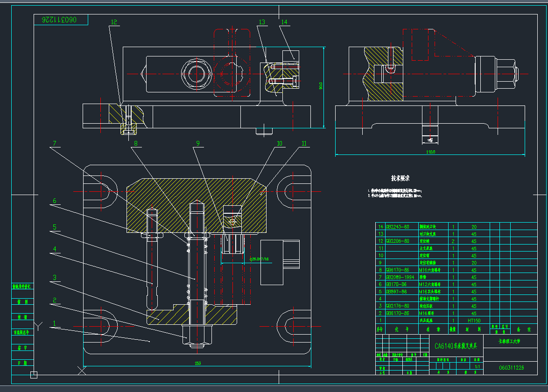Select the 1:1 scale value
The width and height of the screenshot is (548, 392).
(477, 367)
